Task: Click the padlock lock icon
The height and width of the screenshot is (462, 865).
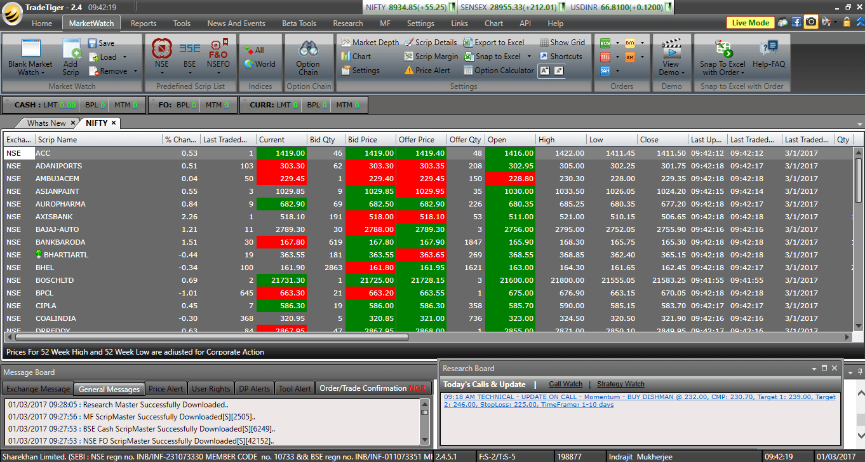Action: (x=846, y=22)
